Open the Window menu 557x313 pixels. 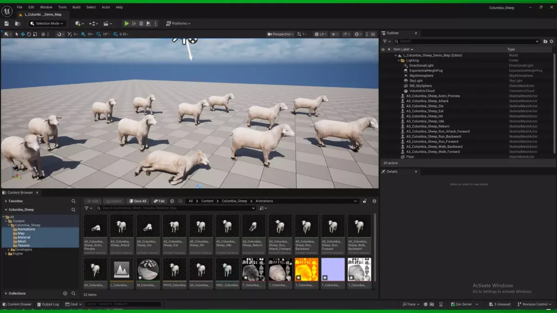coord(46,7)
